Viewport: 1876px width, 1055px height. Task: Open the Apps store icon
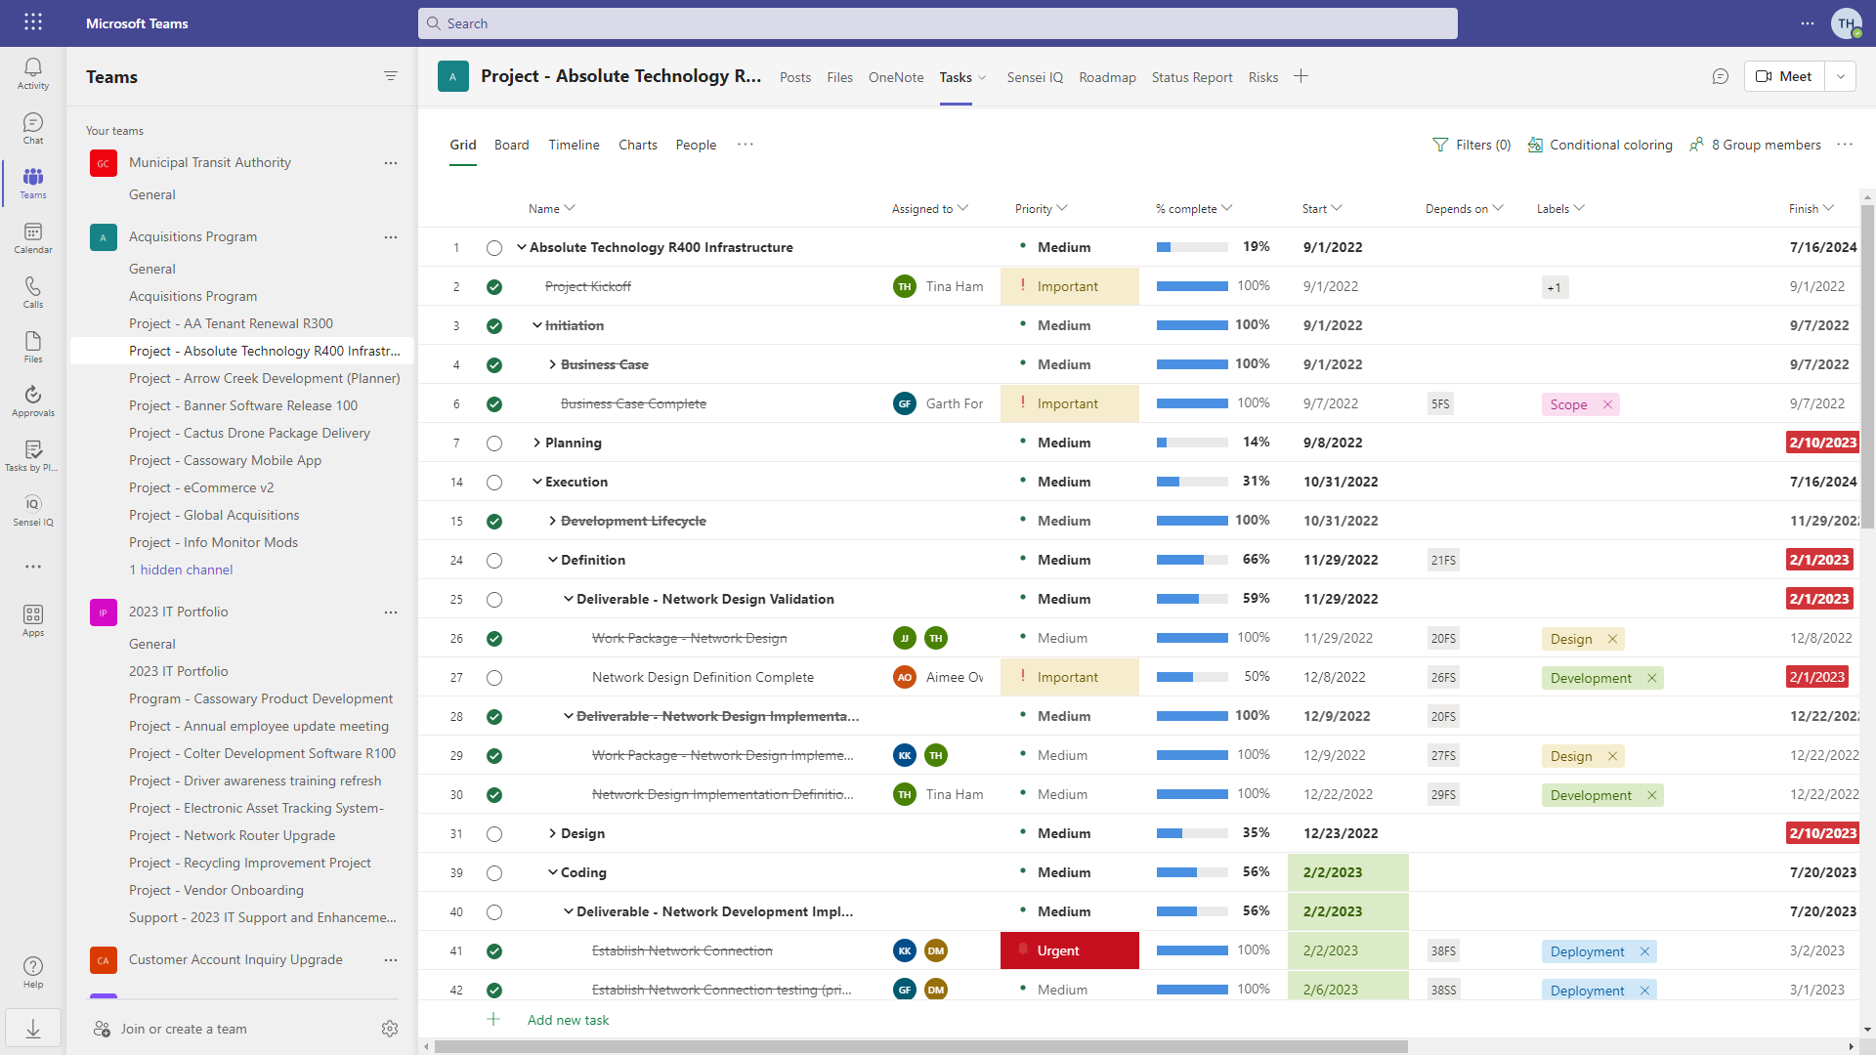pos(33,620)
